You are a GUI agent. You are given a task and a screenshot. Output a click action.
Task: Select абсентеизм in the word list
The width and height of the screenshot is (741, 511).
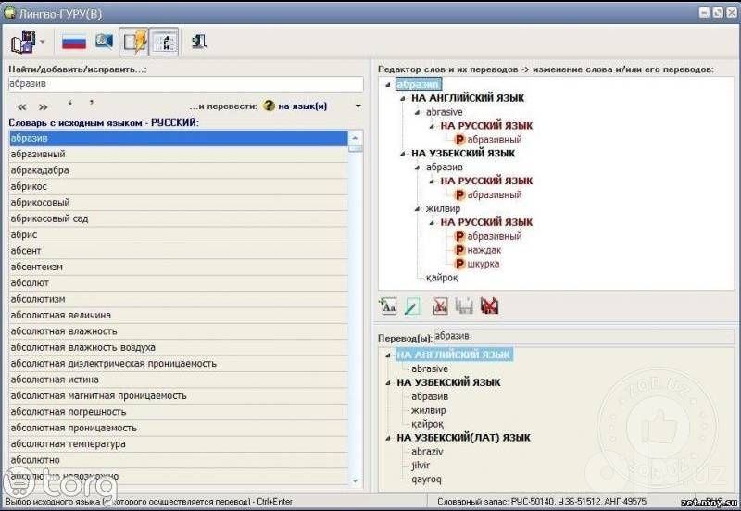pyautogui.click(x=179, y=267)
